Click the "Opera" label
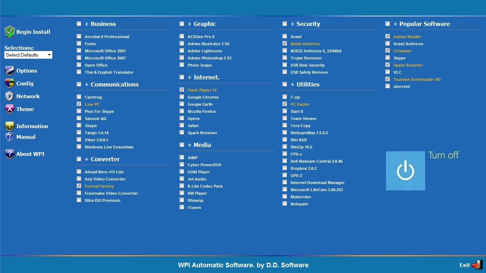This screenshot has height=273, width=486. coord(193,119)
